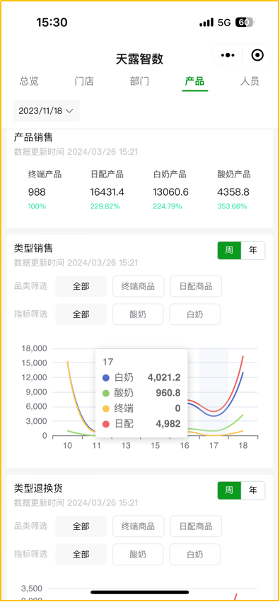This screenshot has height=602, width=280.
Task: Tap the 酸奶产品 4358.8 stat
Action: click(x=233, y=192)
